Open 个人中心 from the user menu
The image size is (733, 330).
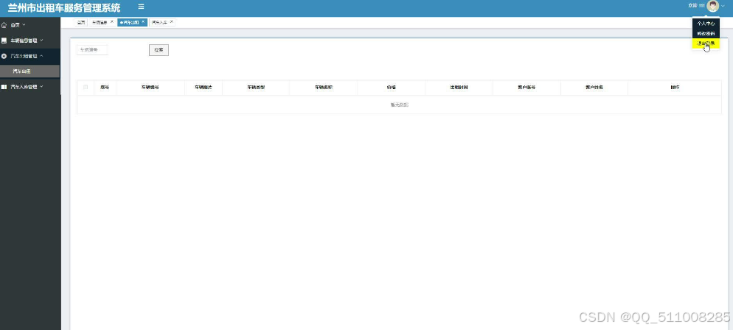click(706, 23)
